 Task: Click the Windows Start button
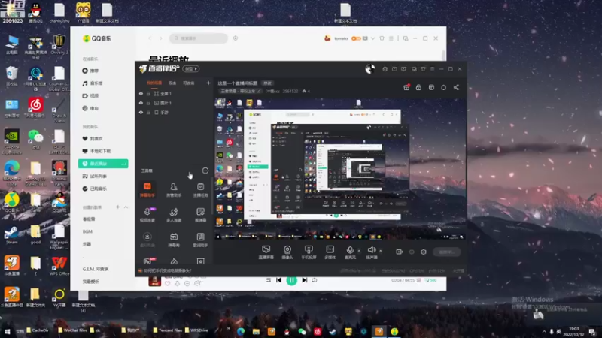pyautogui.click(x=7, y=331)
